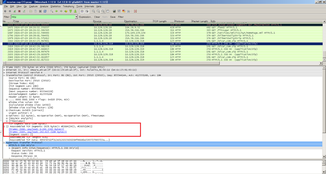326x174 pixels.
Task: Open the Telephony menu
Action: [x=69, y=6]
